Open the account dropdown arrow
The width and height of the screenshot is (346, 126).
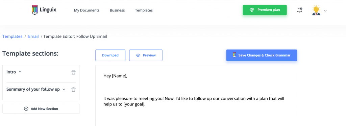325,10
